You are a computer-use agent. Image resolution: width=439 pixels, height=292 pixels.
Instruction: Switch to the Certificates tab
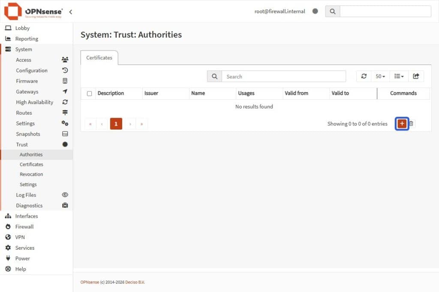click(x=99, y=57)
